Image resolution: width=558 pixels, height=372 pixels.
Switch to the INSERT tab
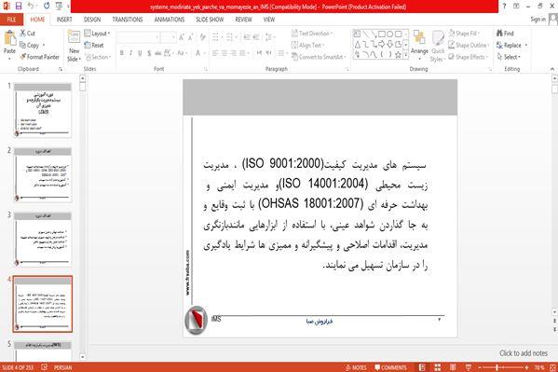point(64,20)
